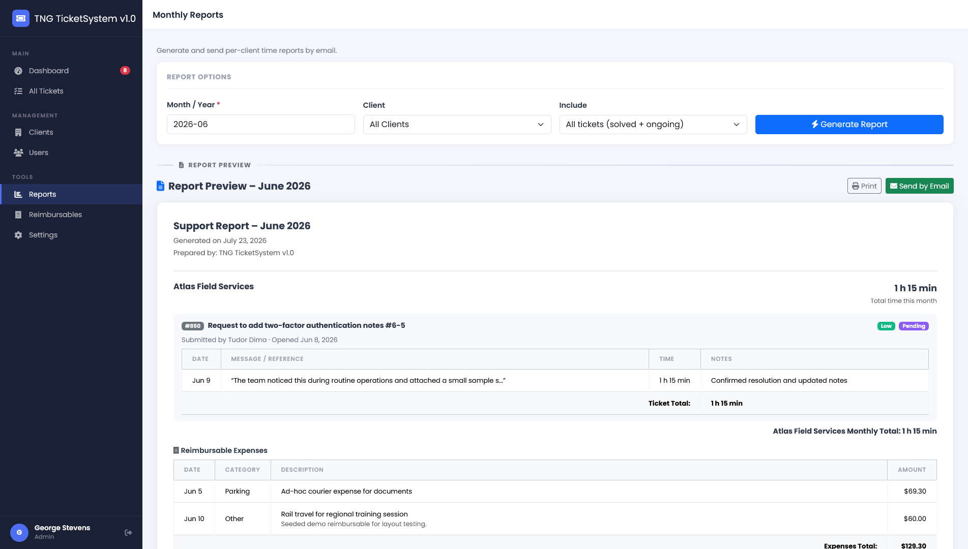This screenshot has width=968, height=549.
Task: Click the message beginning "The team noticed this"
Action: (x=368, y=380)
